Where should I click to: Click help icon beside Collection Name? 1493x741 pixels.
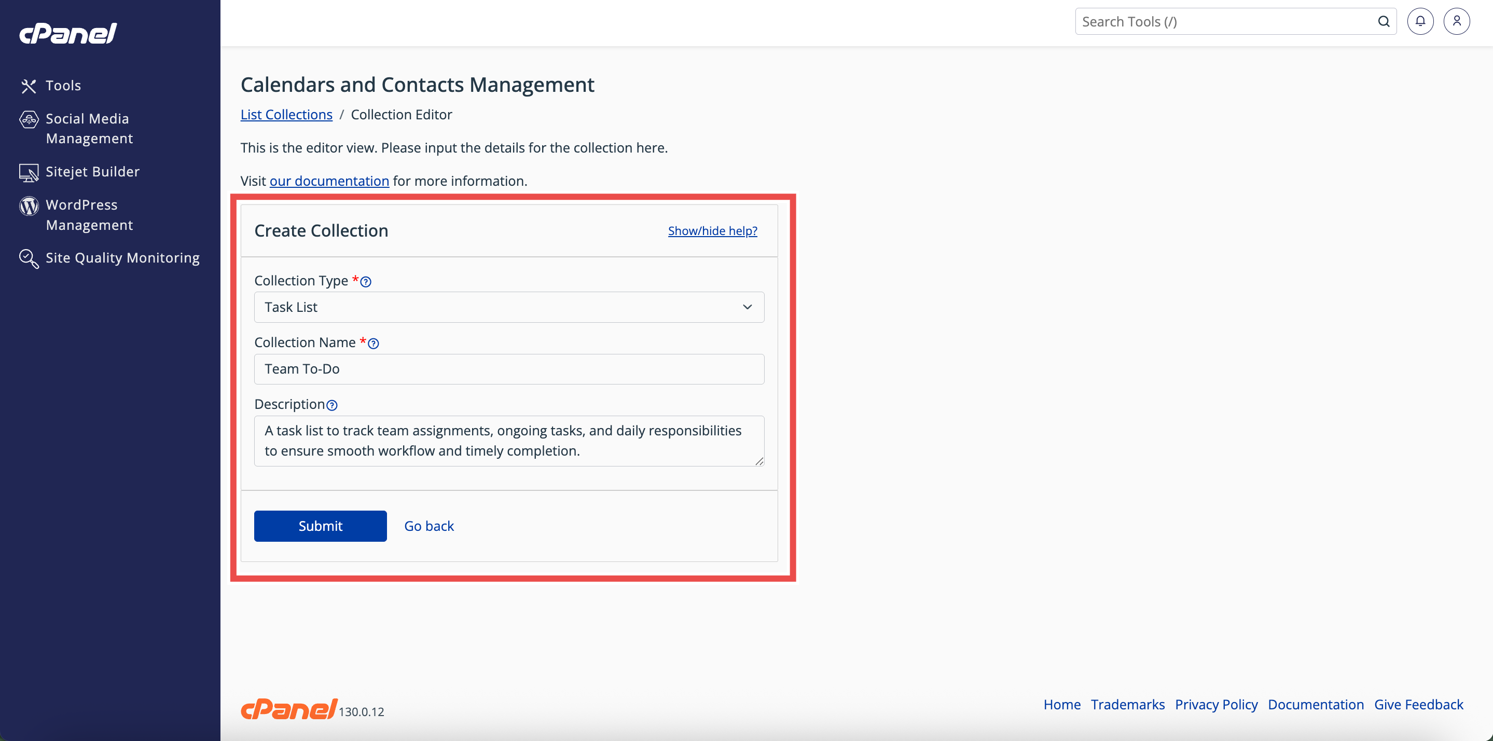(374, 344)
